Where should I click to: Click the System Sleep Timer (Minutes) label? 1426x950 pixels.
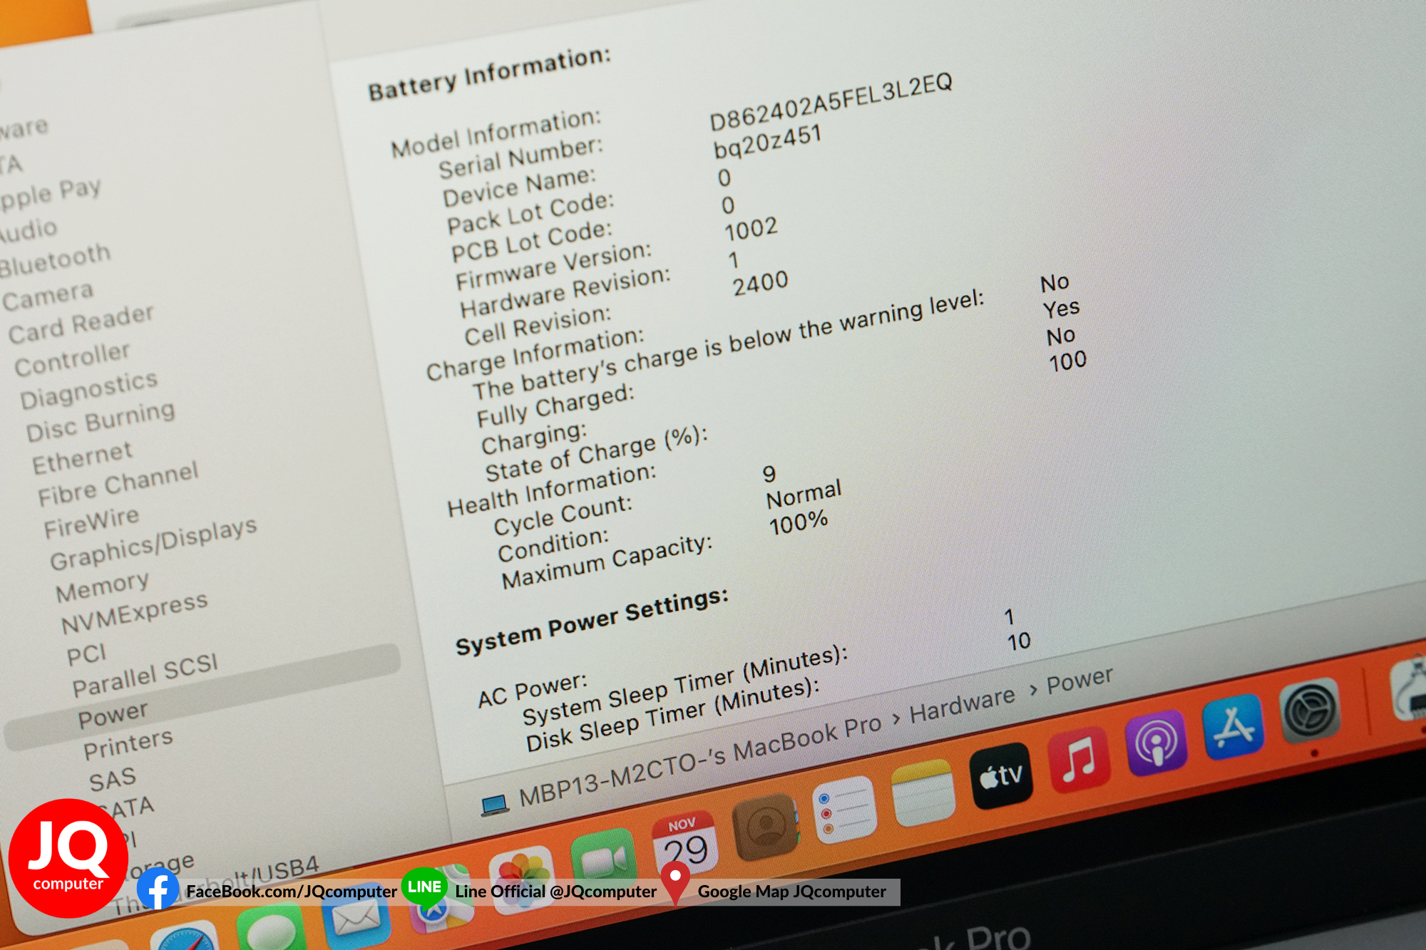tap(685, 686)
